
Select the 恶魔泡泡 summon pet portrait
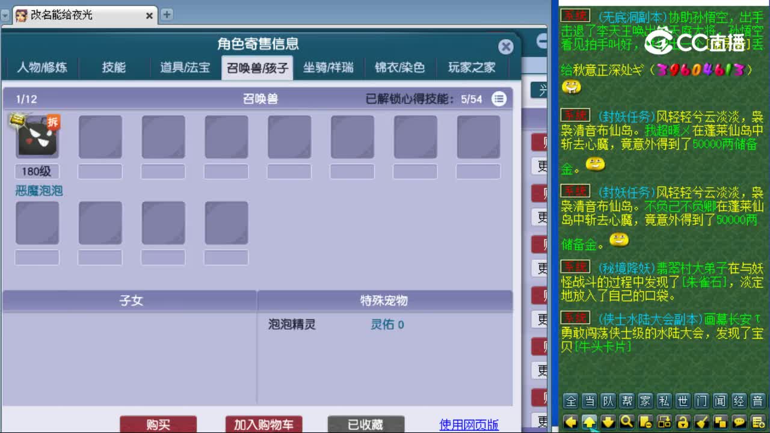[x=37, y=137]
